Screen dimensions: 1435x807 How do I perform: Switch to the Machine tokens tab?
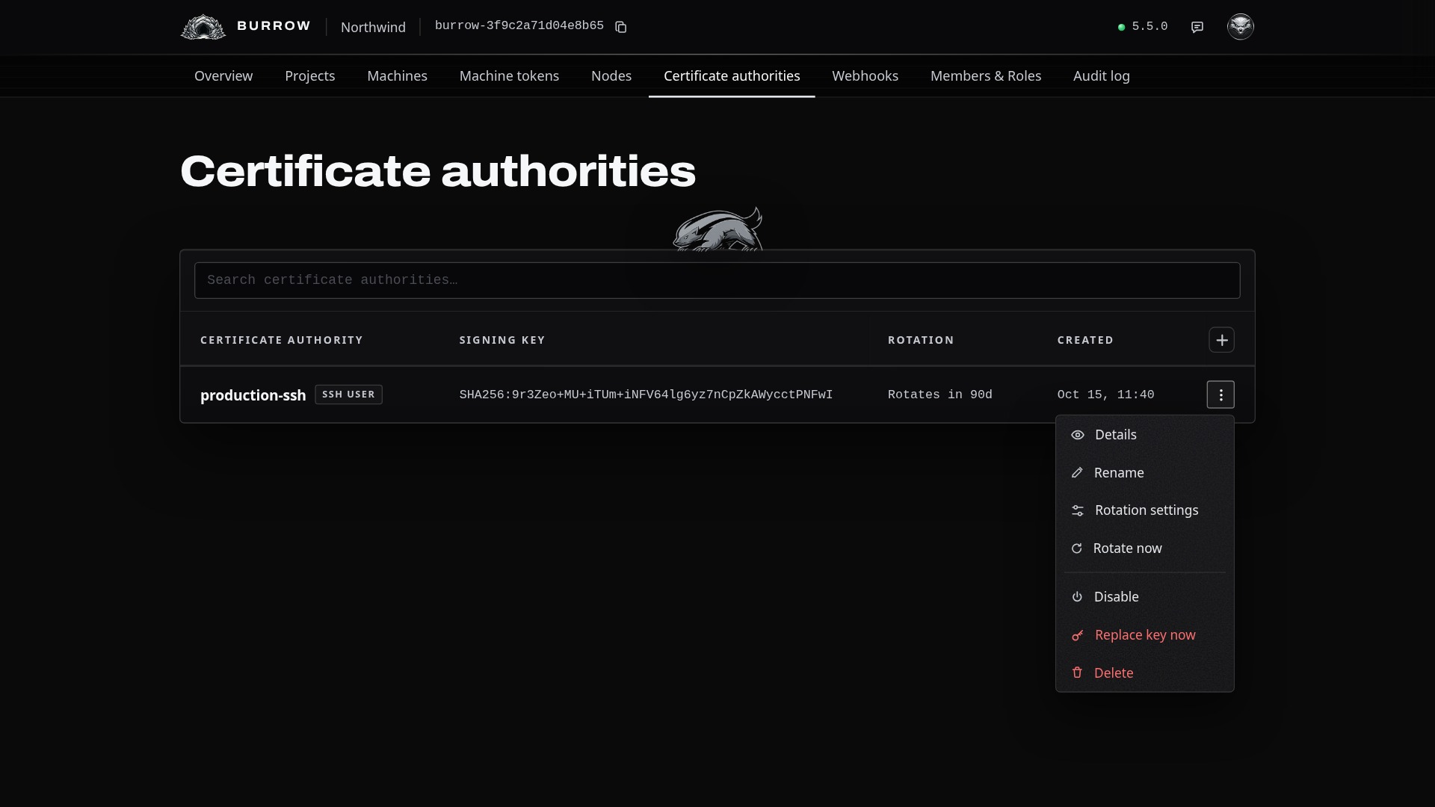click(509, 76)
